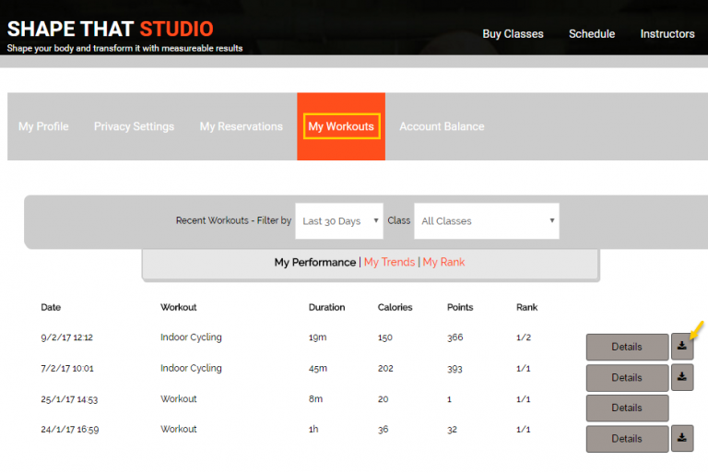This screenshot has height=473, width=708.
Task: Click the Shape That Studio logo
Action: click(111, 29)
